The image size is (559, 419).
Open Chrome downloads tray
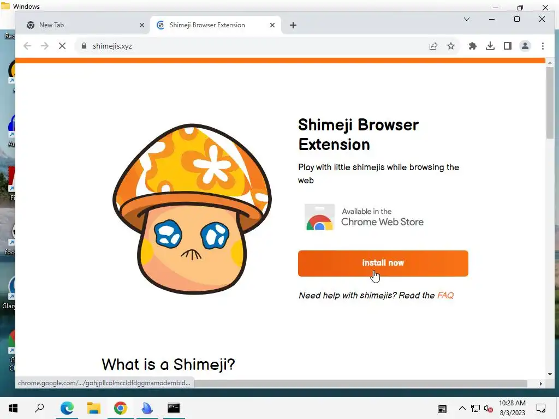click(490, 46)
